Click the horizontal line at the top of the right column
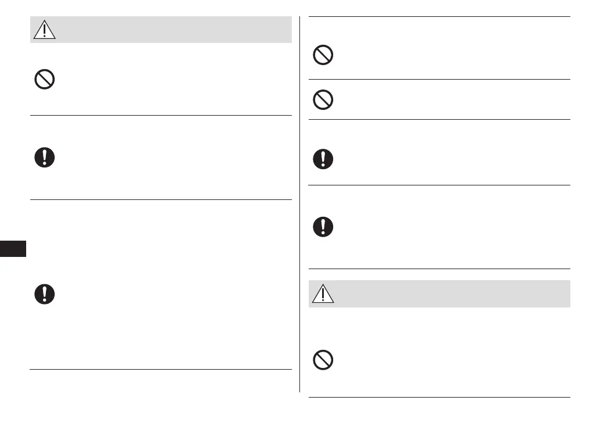 click(439, 17)
